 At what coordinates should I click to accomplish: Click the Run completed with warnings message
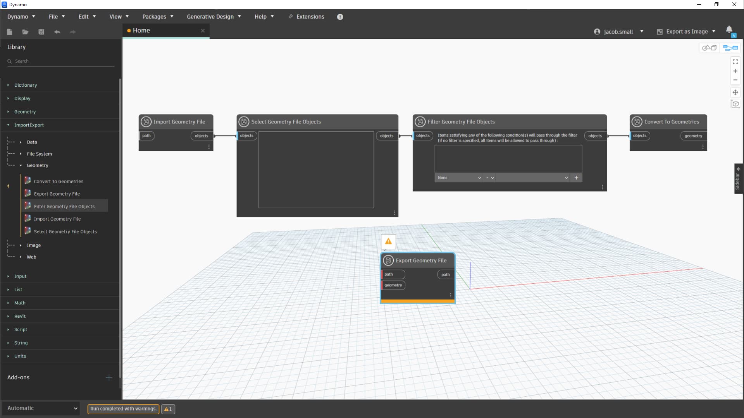click(x=123, y=409)
